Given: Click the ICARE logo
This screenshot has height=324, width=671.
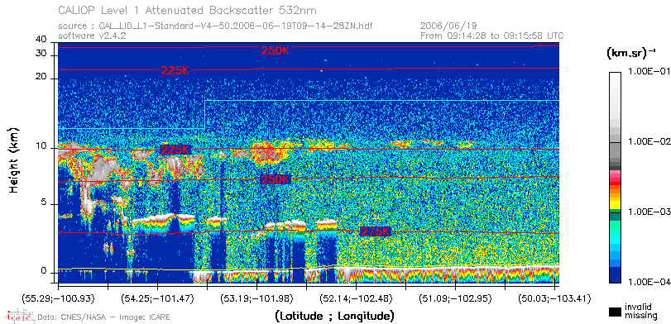Looking at the screenshot, I should pos(19,317).
